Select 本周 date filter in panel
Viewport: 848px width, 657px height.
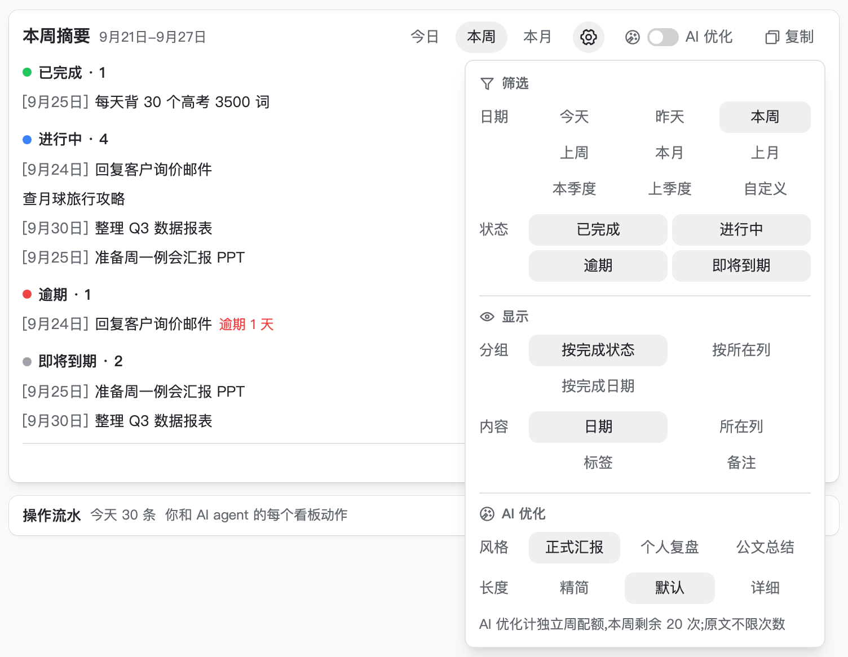(765, 117)
